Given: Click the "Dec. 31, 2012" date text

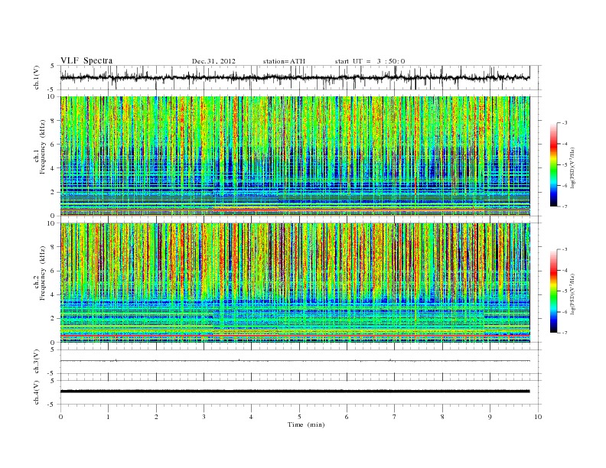Looking at the screenshot, I should (x=213, y=61).
